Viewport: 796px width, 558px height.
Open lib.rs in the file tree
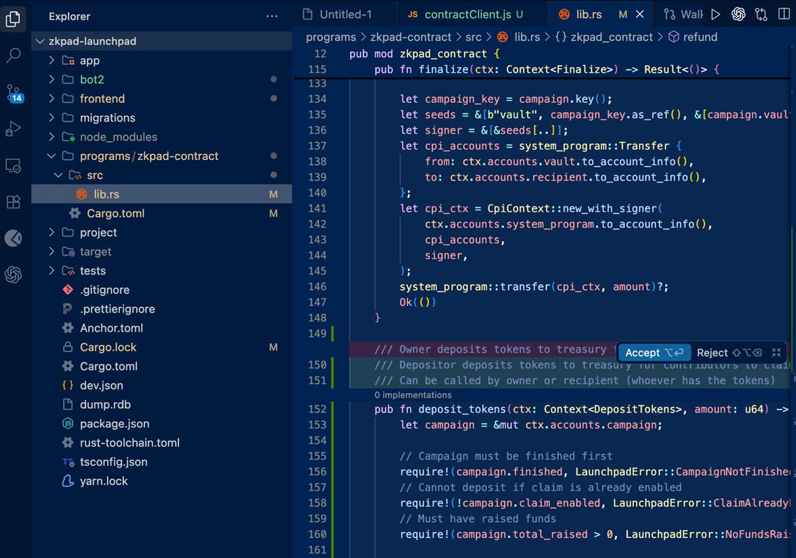pyautogui.click(x=162, y=194)
